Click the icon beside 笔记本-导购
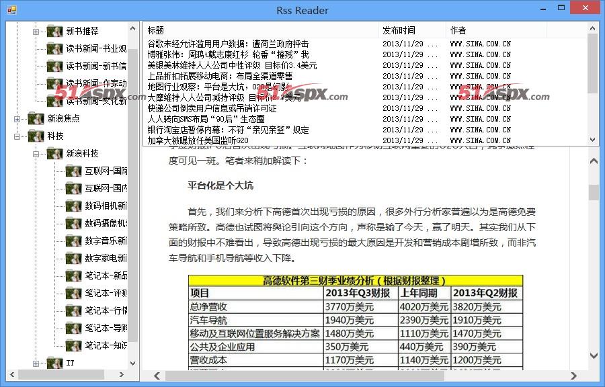This screenshot has width=605, height=387. click(x=73, y=328)
